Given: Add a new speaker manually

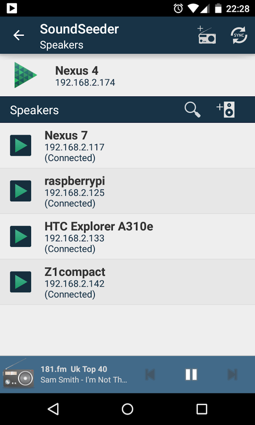Looking at the screenshot, I should [x=226, y=110].
